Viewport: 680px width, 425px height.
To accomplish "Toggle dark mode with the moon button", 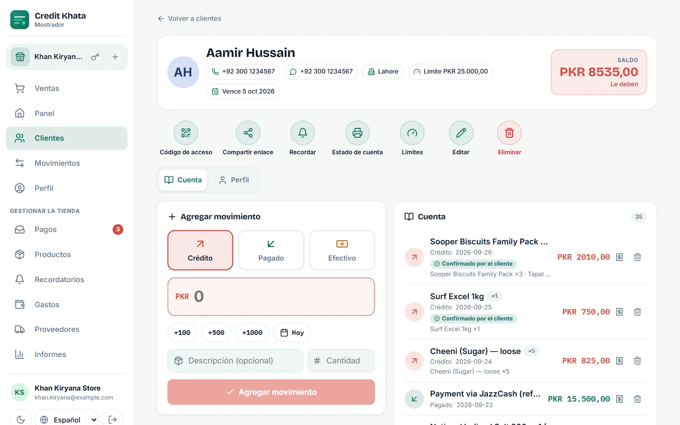I will pos(21,419).
